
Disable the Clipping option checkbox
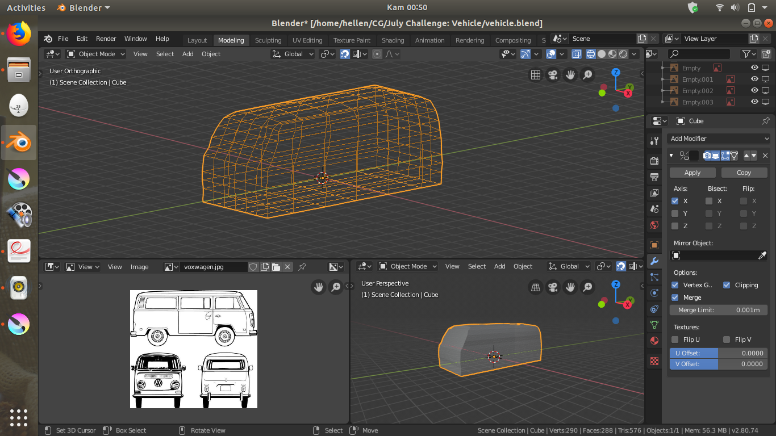(727, 285)
